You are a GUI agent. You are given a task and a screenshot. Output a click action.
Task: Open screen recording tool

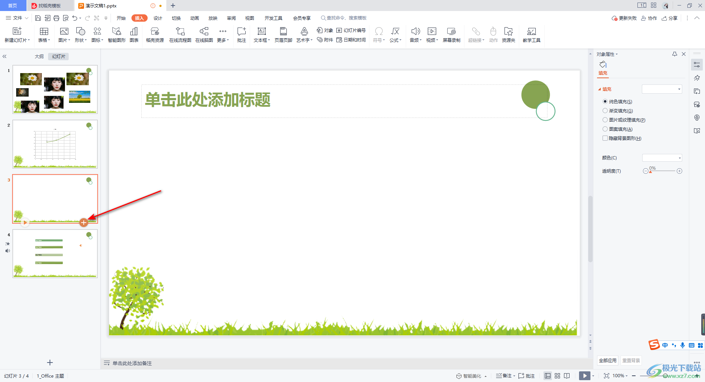451,35
